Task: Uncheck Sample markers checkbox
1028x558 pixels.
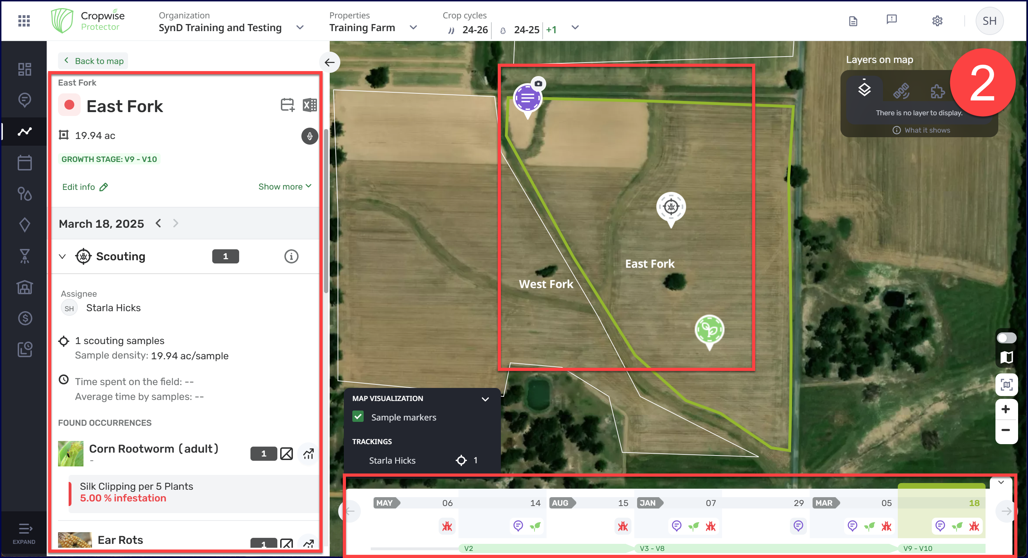Action: [358, 417]
